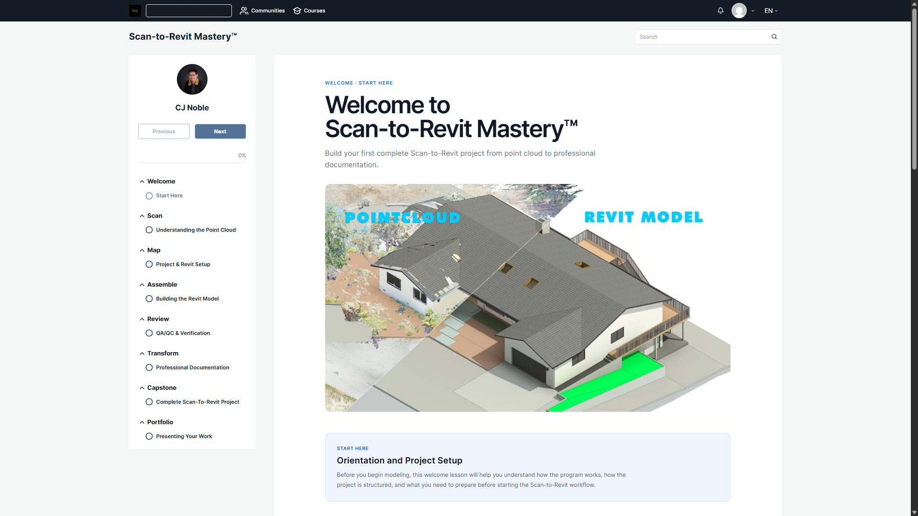Click the search magnifier icon
This screenshot has width=918, height=516.
(774, 37)
